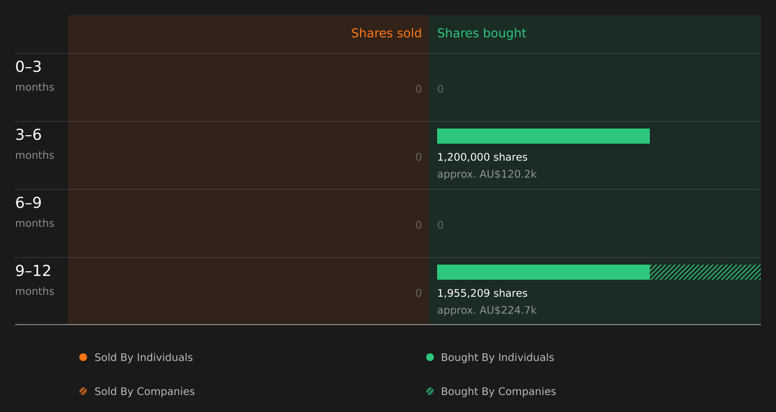The height and width of the screenshot is (412, 776).
Task: Select the approx. AU$224.7k value
Action: [487, 310]
